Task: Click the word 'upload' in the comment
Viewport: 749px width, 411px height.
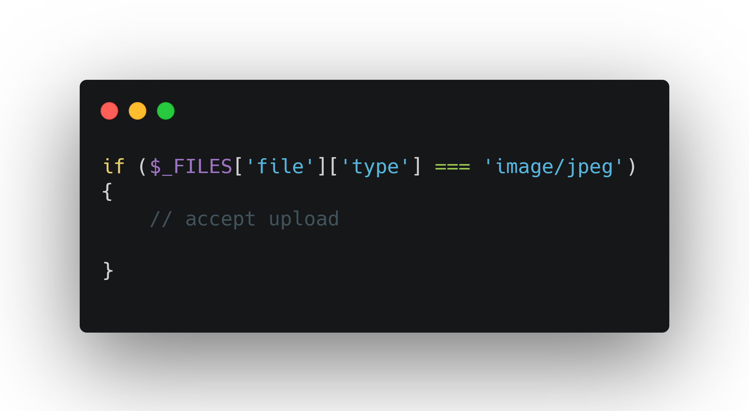Action: click(x=304, y=219)
